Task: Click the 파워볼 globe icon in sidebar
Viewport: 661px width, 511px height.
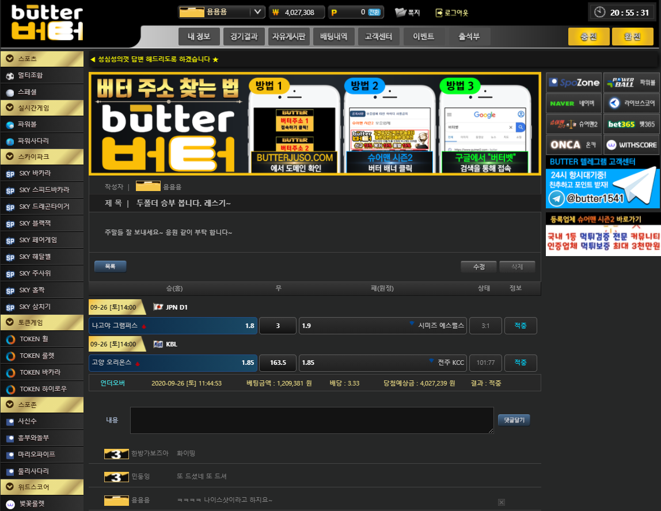Action: [10, 124]
